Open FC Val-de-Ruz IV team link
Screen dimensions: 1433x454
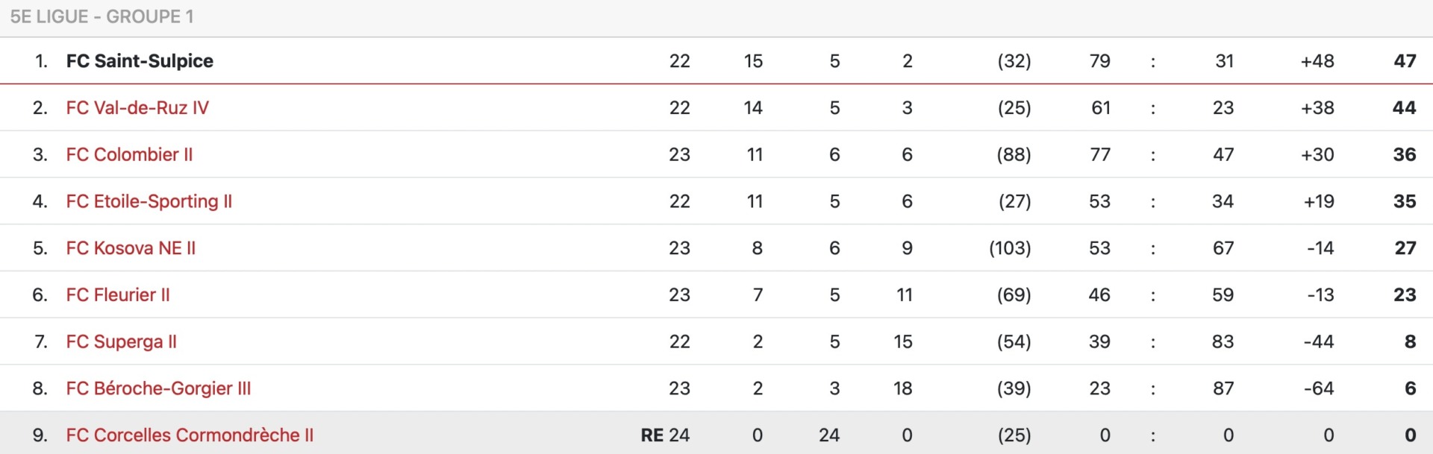coord(137,108)
